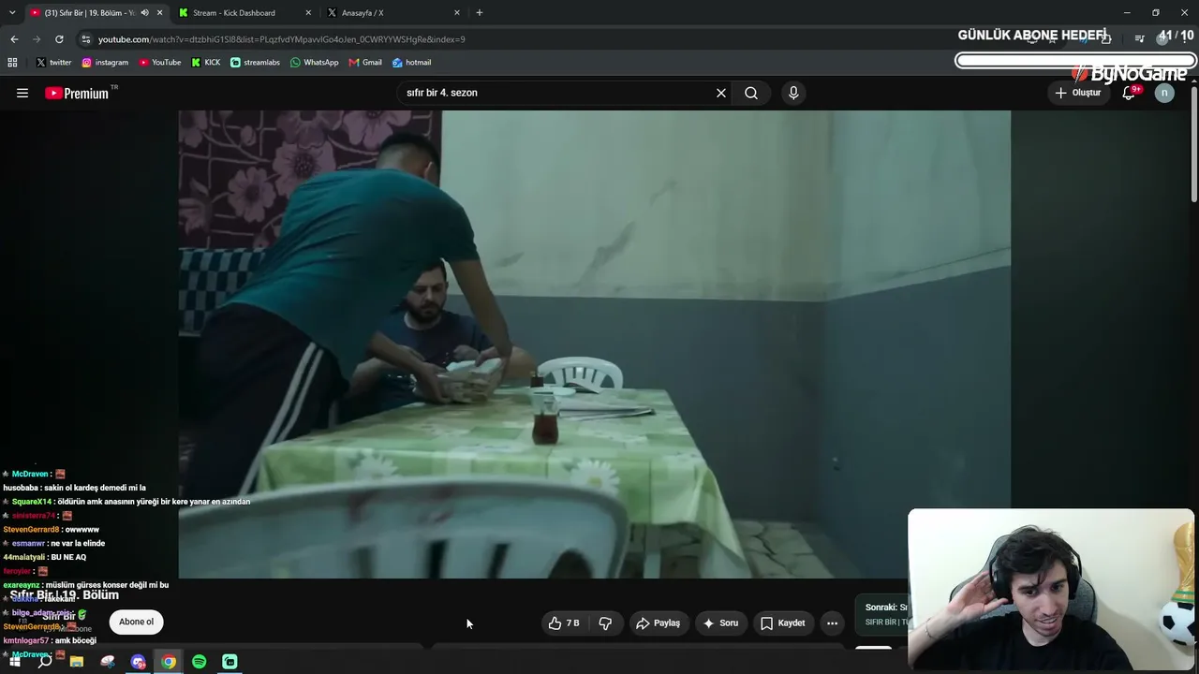Open WhatsApp bookmark
Image resolution: width=1199 pixels, height=674 pixels.
[314, 63]
